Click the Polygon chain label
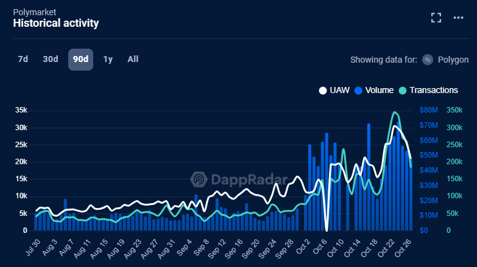Screen dimensions: 477x267 453,60
